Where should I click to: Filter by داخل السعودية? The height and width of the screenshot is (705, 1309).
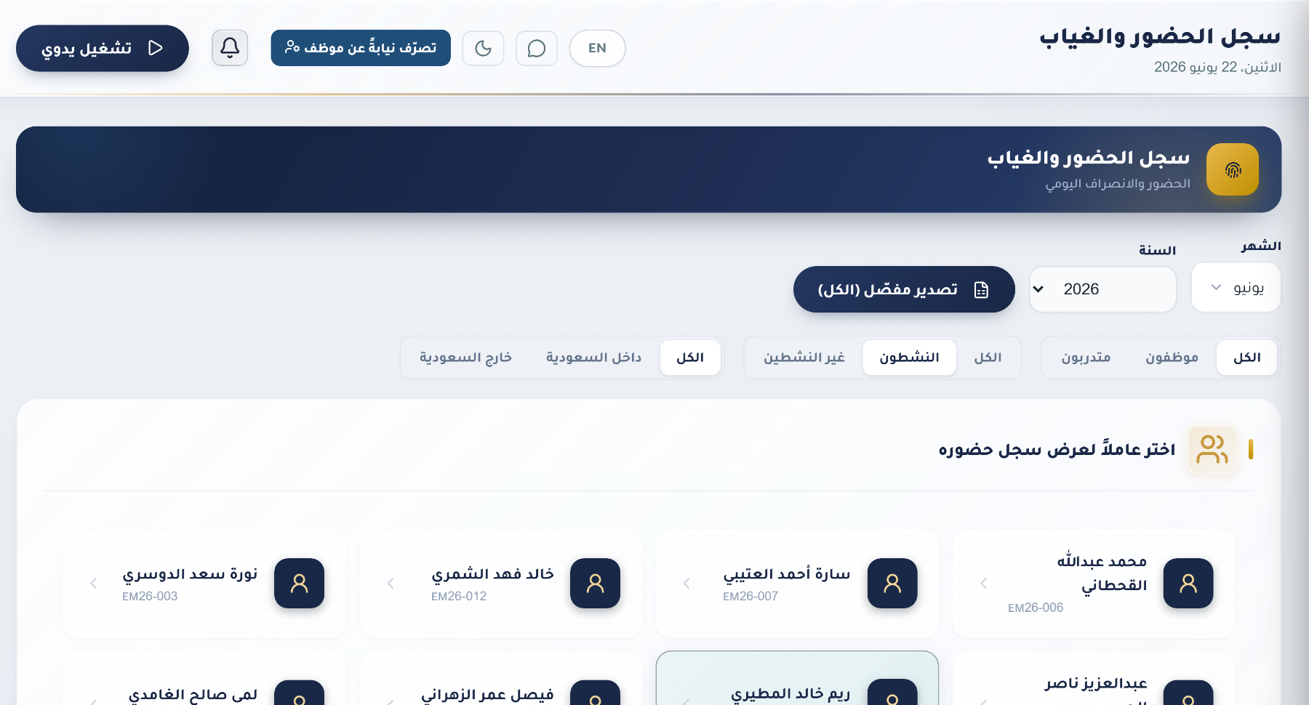click(593, 358)
